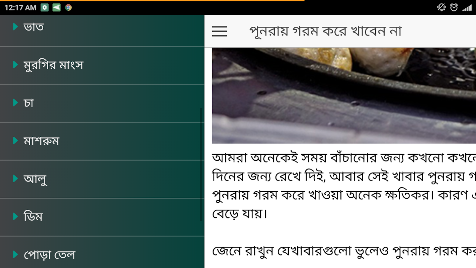Click the arrow icon beside ভাত
The image size is (476, 268).
tap(15, 26)
